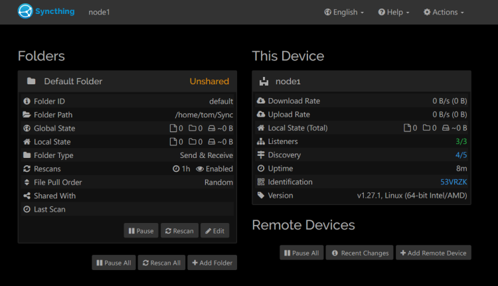Pause all remote devices

coord(301,253)
